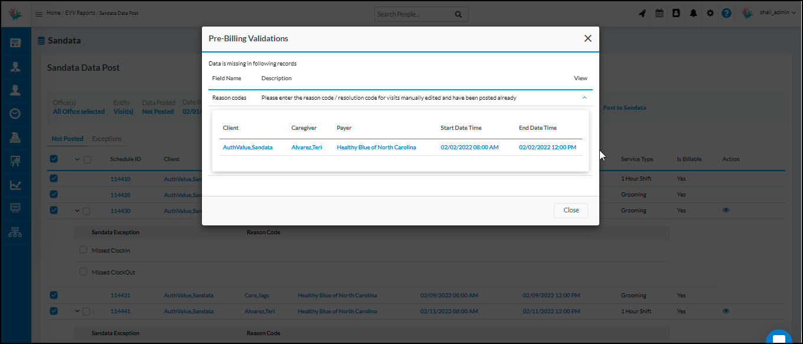This screenshot has width=803, height=344.
Task: Switch to the Exceptions tab
Action: click(x=107, y=139)
